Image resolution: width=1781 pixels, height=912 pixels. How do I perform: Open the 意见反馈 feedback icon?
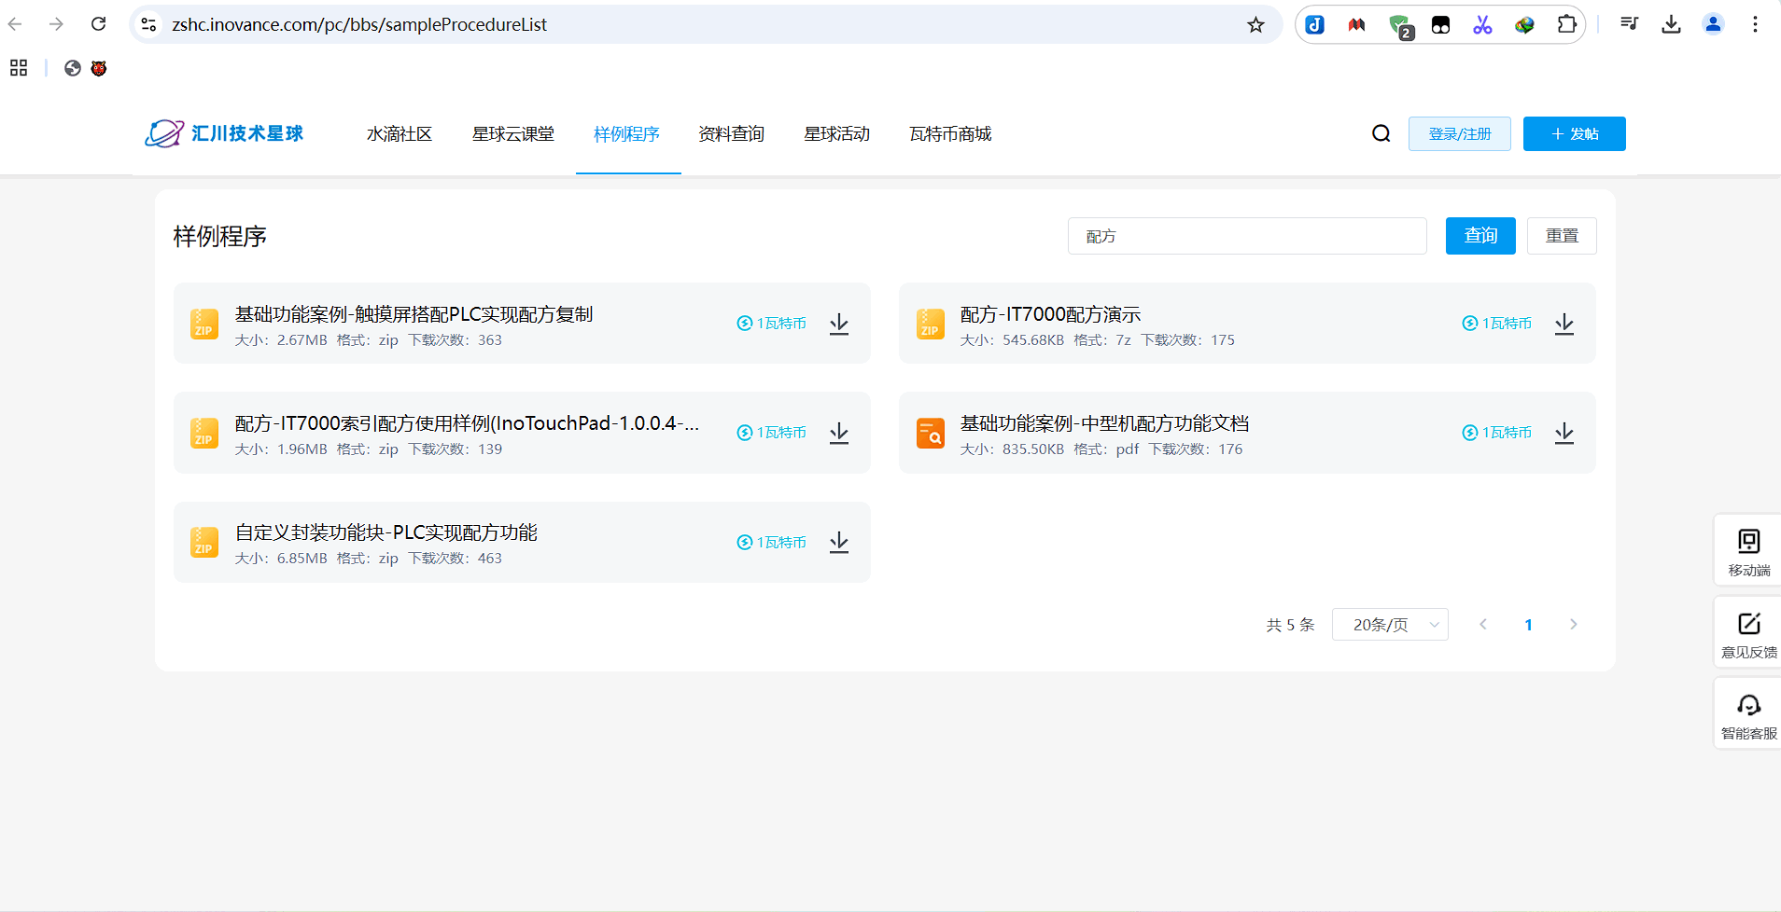(x=1748, y=633)
